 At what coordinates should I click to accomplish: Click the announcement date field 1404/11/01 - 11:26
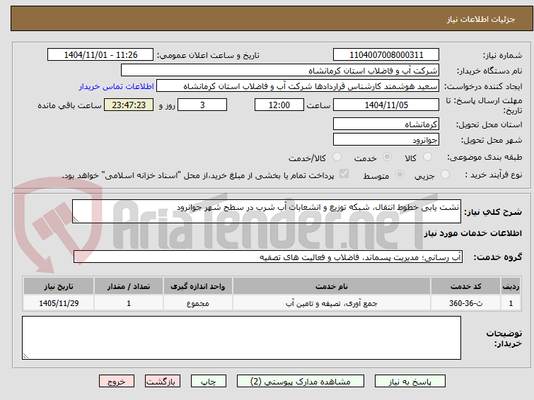coord(100,55)
